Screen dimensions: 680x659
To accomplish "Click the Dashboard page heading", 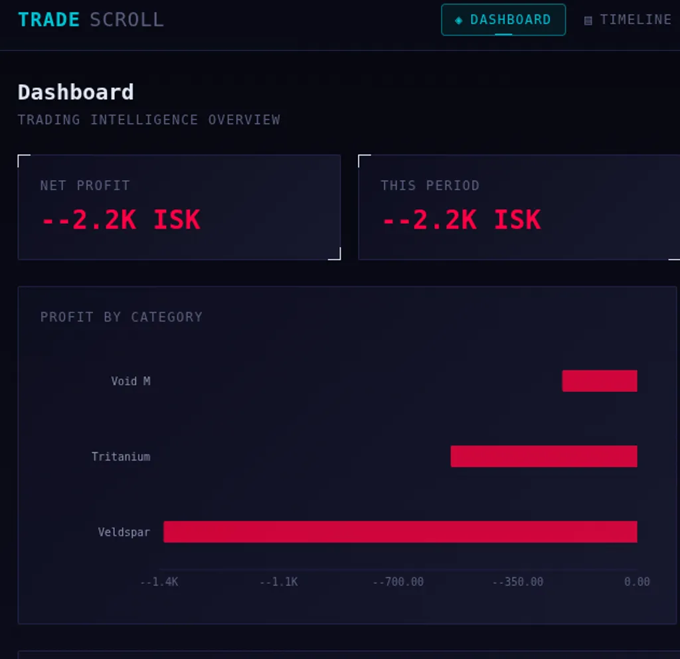I will tap(75, 92).
